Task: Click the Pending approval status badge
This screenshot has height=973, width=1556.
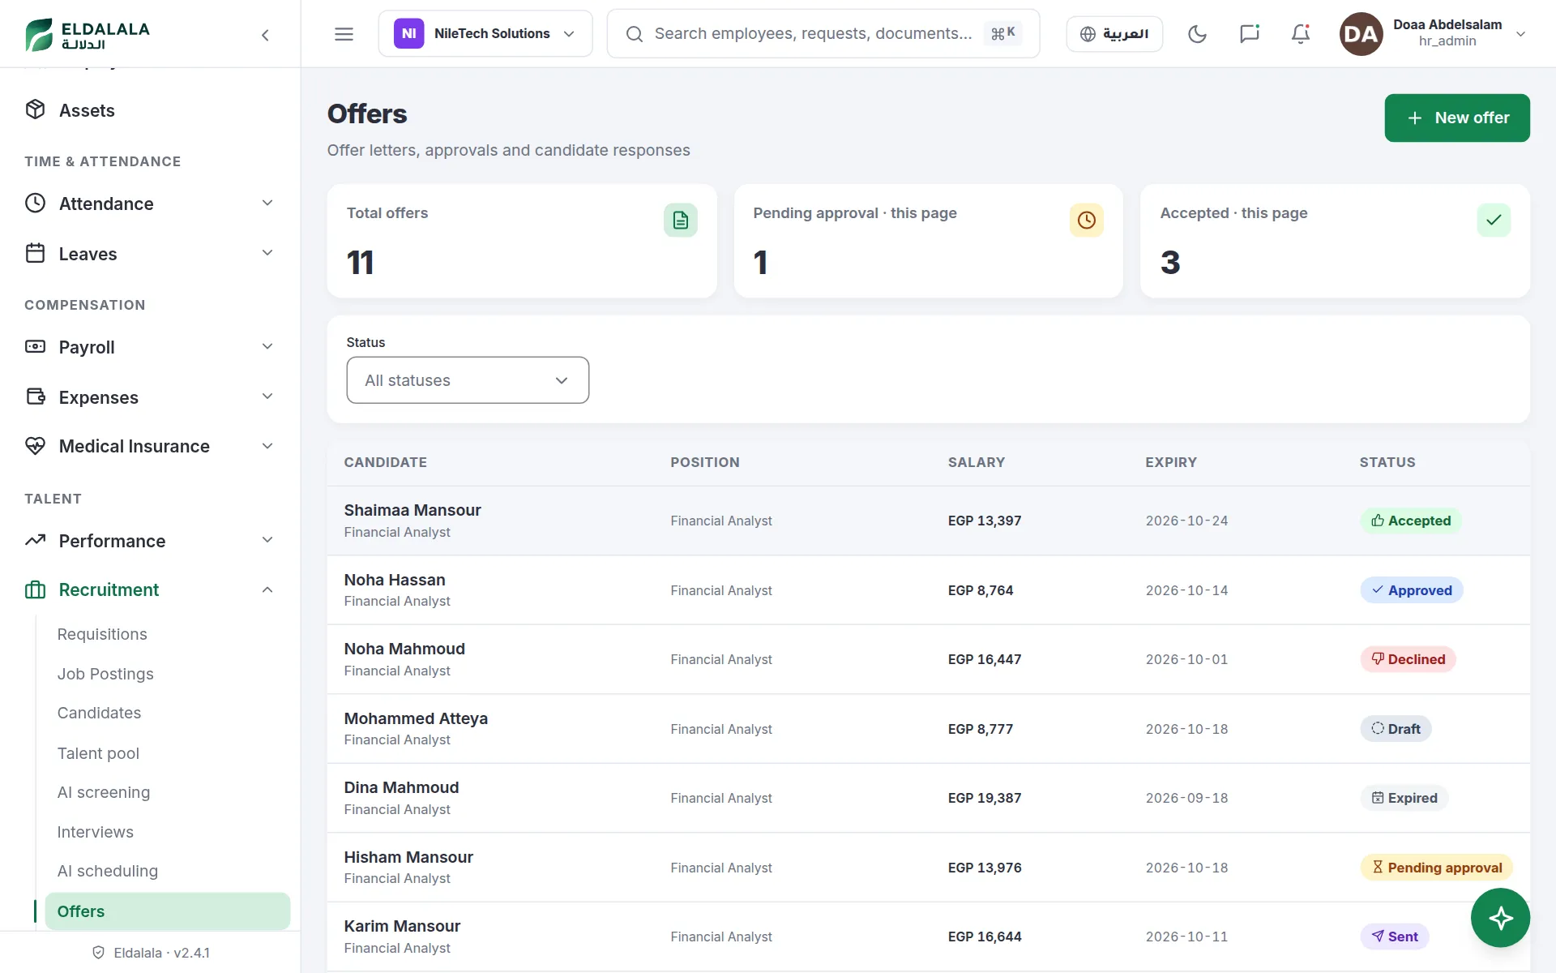Action: point(1436,868)
